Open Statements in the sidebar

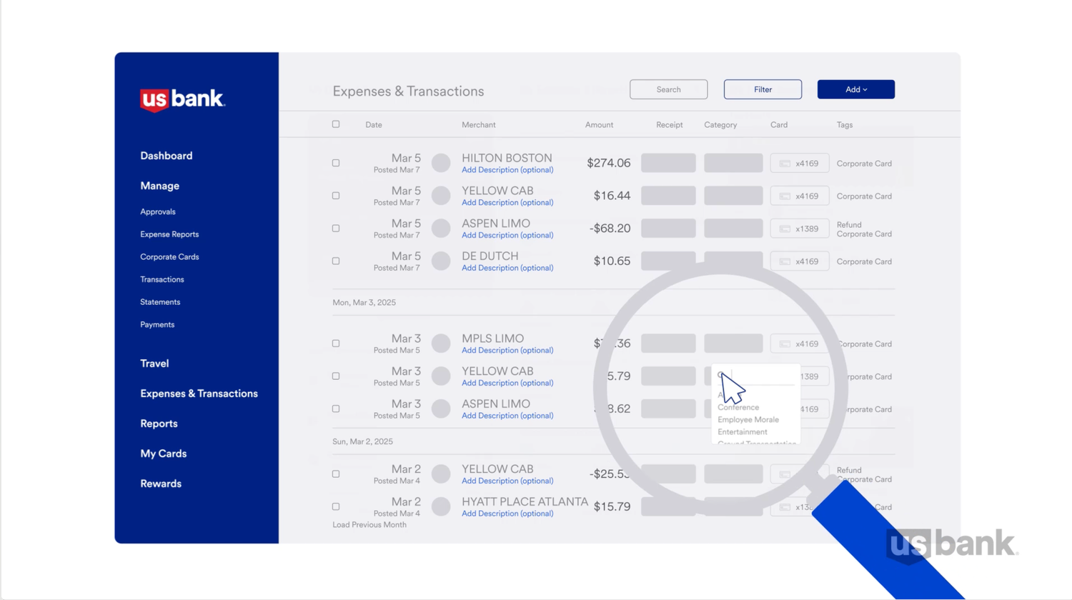point(160,302)
